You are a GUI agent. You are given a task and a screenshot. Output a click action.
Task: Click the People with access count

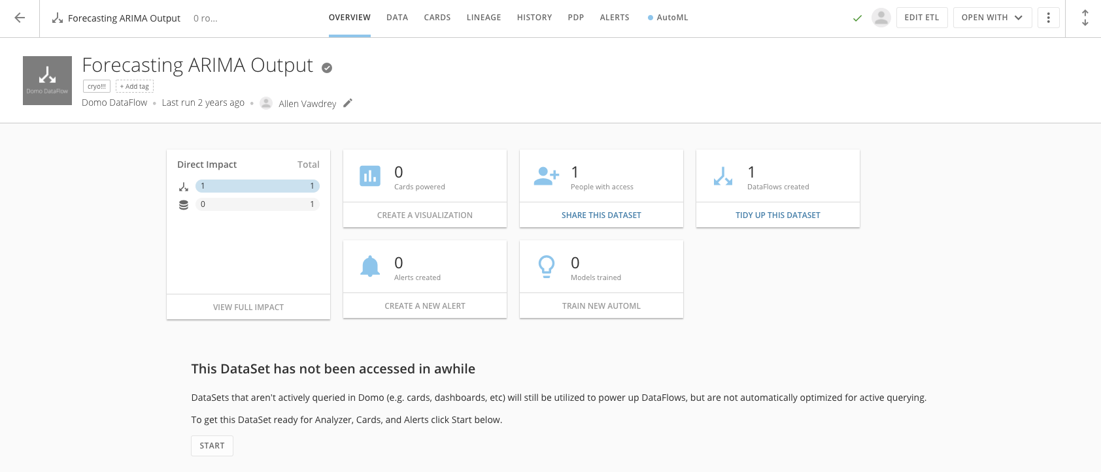[575, 172]
